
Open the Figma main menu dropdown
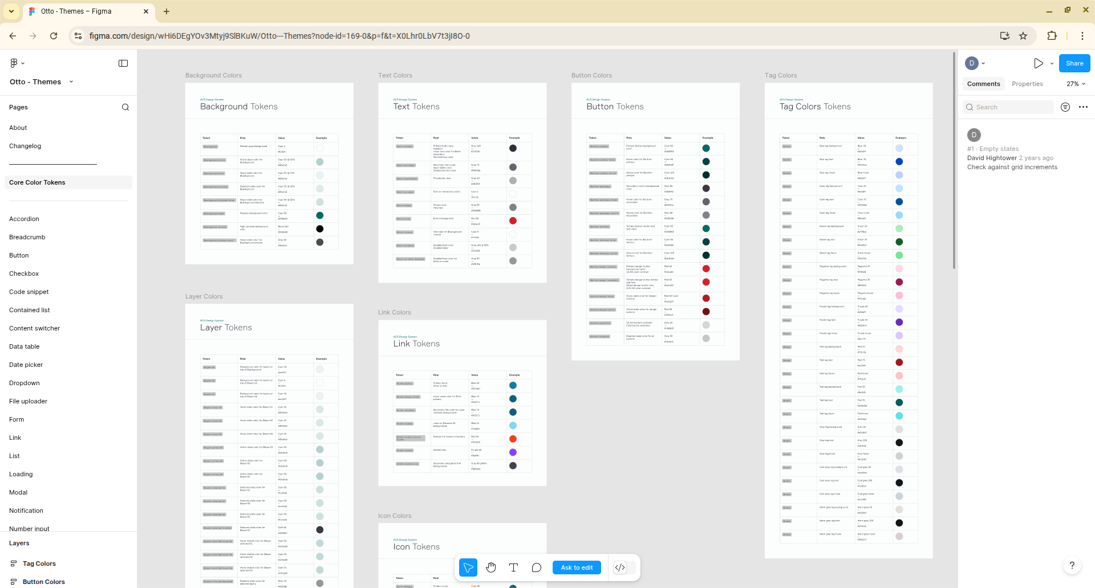(17, 63)
